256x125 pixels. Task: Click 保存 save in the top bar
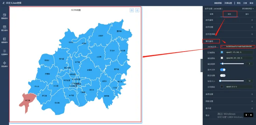pos(252,3)
